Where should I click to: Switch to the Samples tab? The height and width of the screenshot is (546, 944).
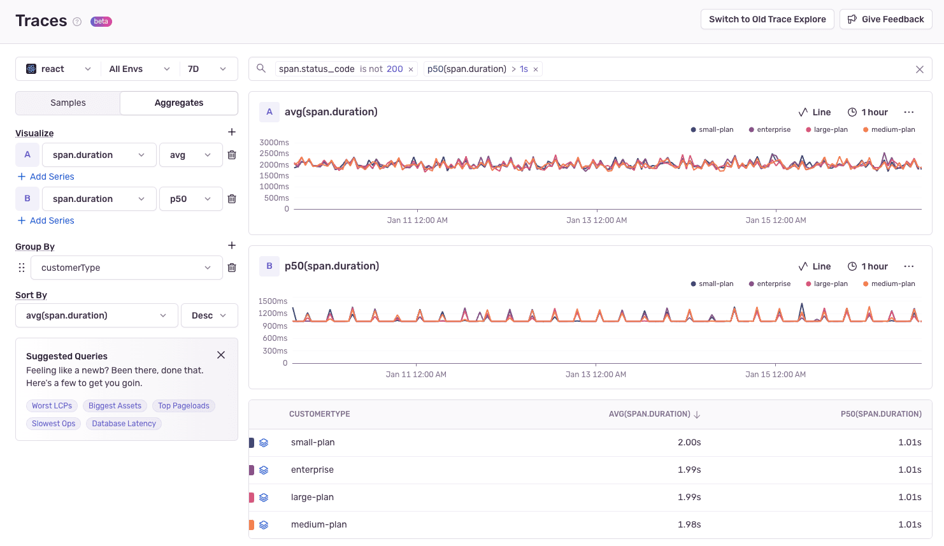coord(67,103)
